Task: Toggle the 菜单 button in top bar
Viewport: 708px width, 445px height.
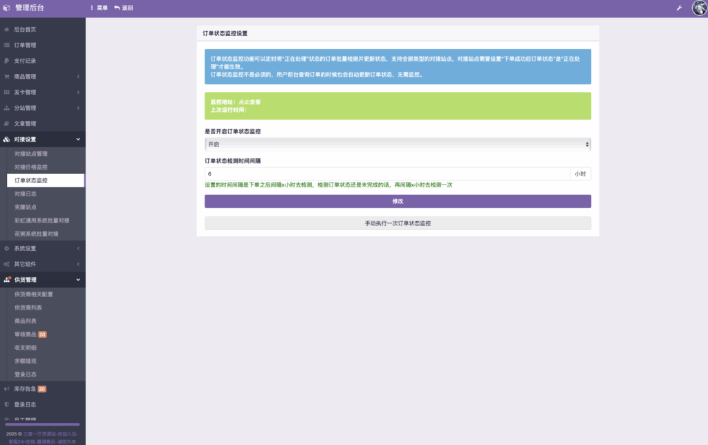Action: [x=99, y=8]
